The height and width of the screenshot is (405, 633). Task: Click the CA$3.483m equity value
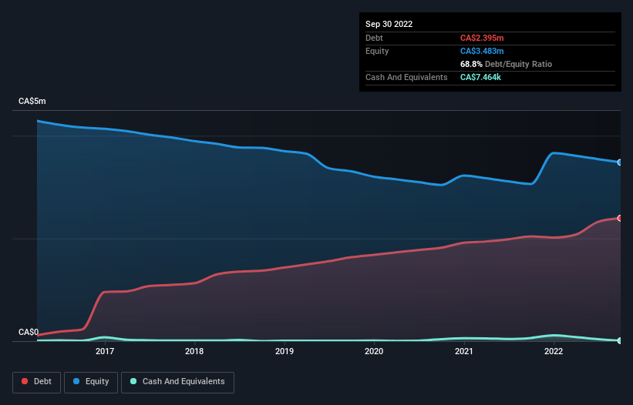(482, 51)
